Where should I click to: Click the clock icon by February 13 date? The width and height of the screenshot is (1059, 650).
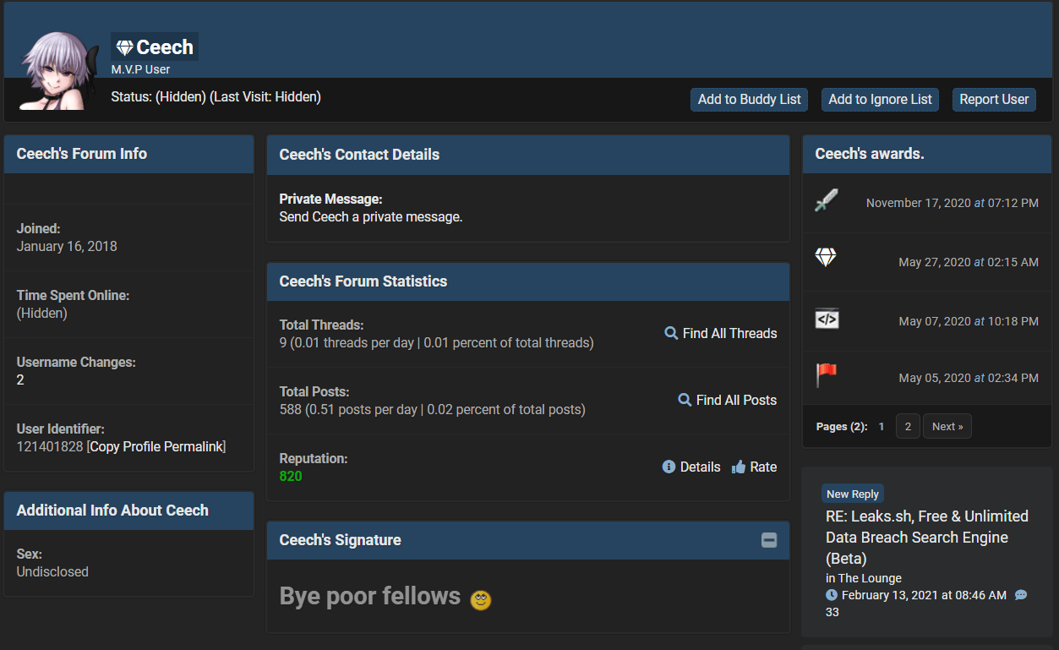coord(832,595)
